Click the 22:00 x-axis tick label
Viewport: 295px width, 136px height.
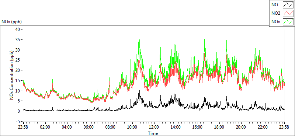263,127
